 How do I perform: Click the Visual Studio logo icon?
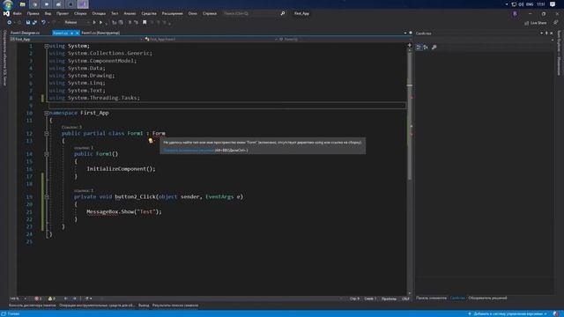6,13
